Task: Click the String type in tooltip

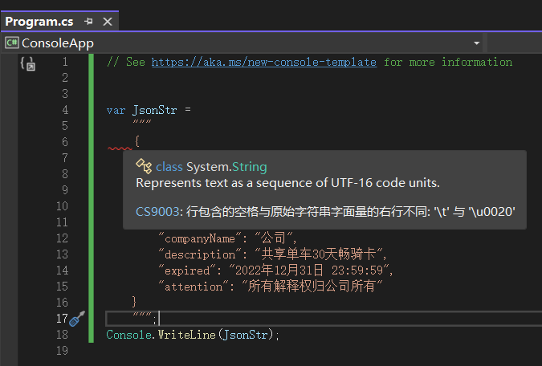Action: (249, 167)
